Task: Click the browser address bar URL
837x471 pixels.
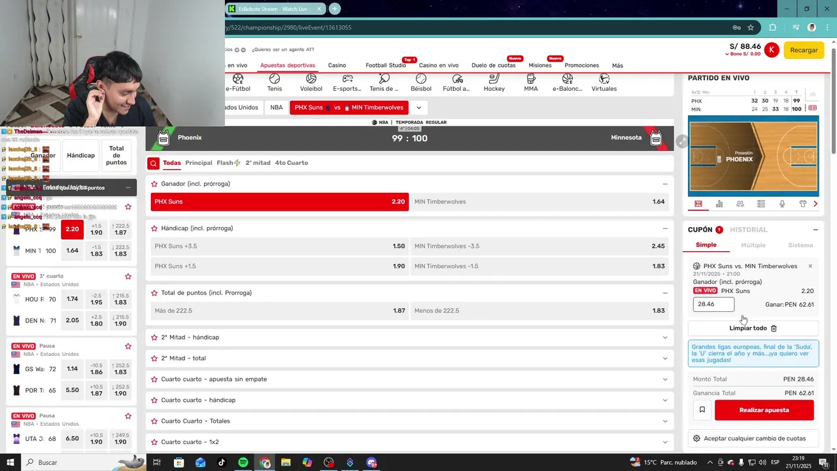Action: pos(288,27)
